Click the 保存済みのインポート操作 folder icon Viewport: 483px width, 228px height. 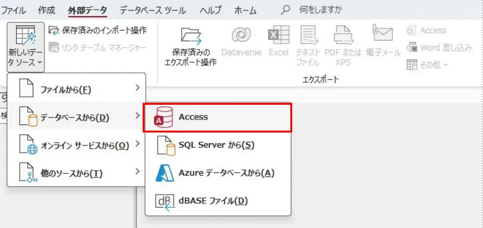tap(54, 30)
